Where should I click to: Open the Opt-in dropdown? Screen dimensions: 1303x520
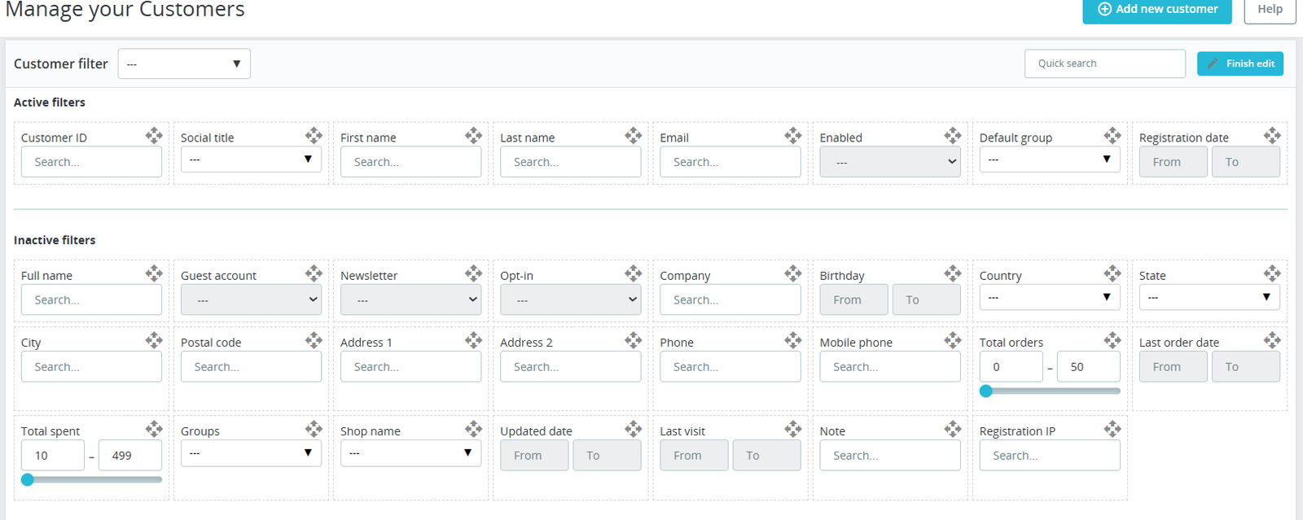tap(570, 299)
